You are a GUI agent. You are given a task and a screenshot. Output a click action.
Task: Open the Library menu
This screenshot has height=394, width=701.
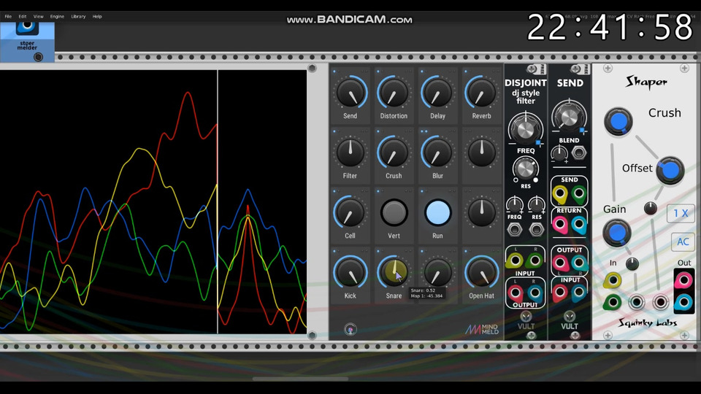[x=78, y=17]
